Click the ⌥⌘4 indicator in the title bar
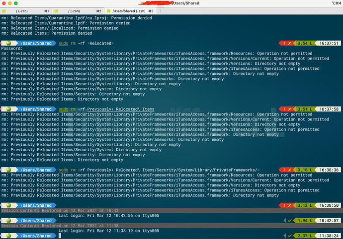This screenshot has height=239, width=343. point(334,3)
